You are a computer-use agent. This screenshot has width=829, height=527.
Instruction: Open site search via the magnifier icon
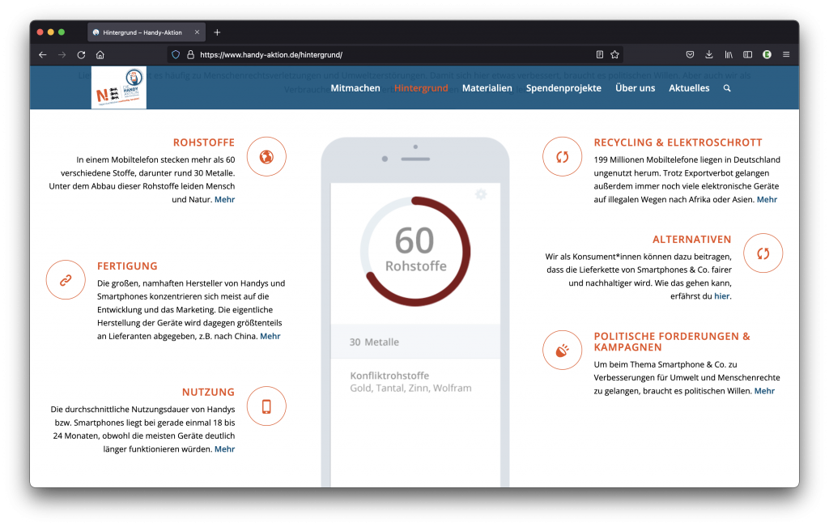point(726,88)
